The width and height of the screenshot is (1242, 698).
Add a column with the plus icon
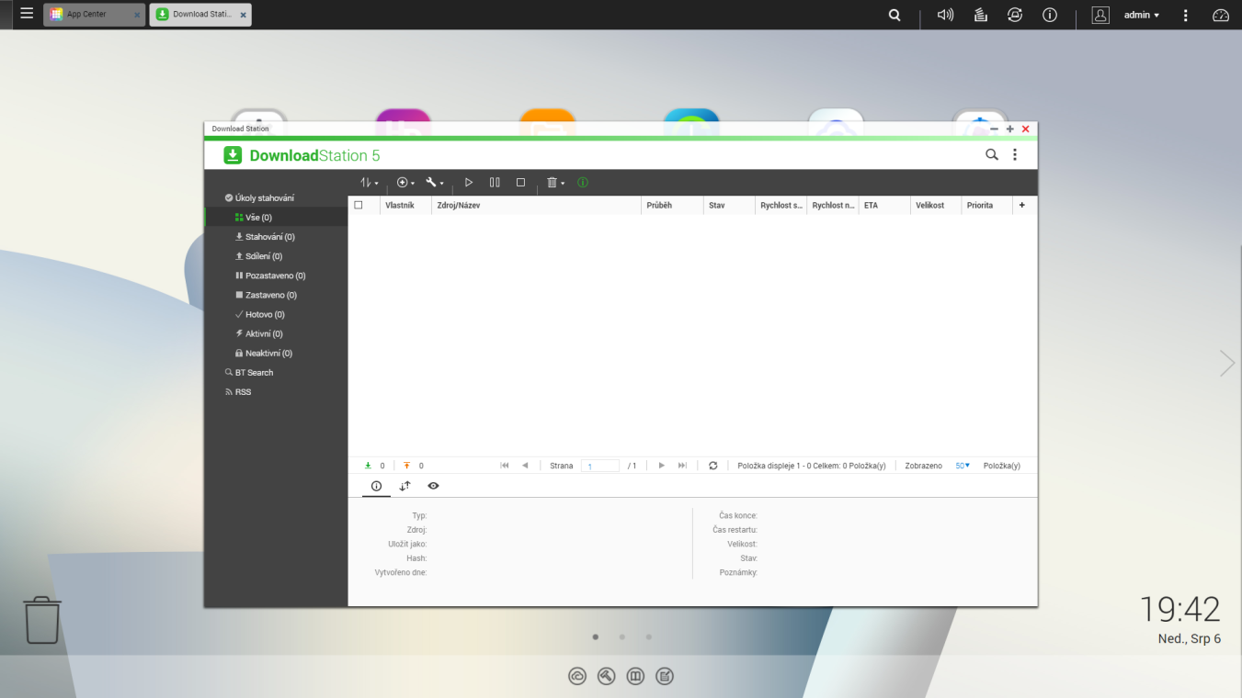point(1022,205)
